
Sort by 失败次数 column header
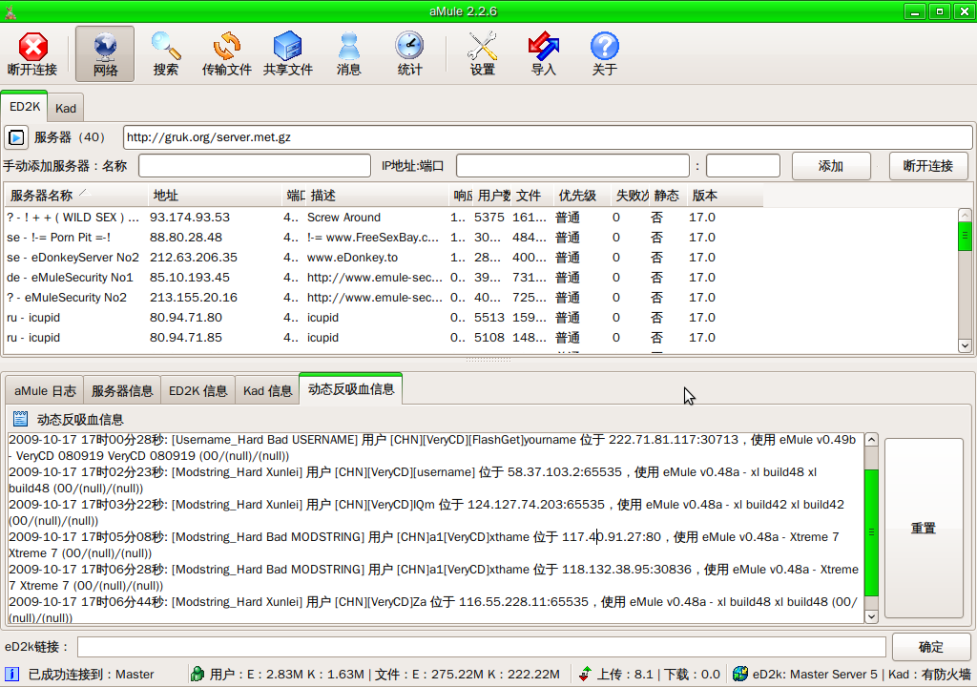[630, 196]
